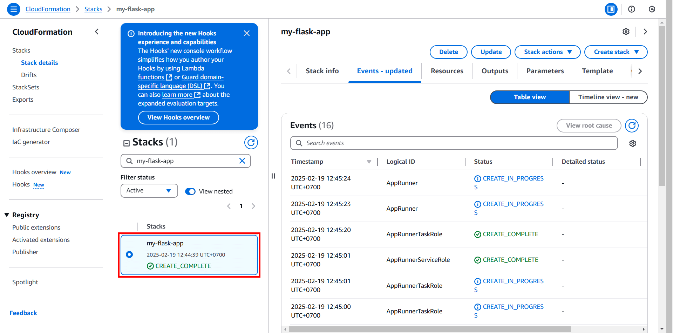
Task: Go to next stacks page
Action: click(x=253, y=206)
